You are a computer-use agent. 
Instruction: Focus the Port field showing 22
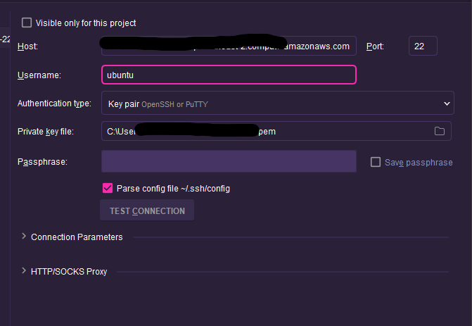[423, 46]
